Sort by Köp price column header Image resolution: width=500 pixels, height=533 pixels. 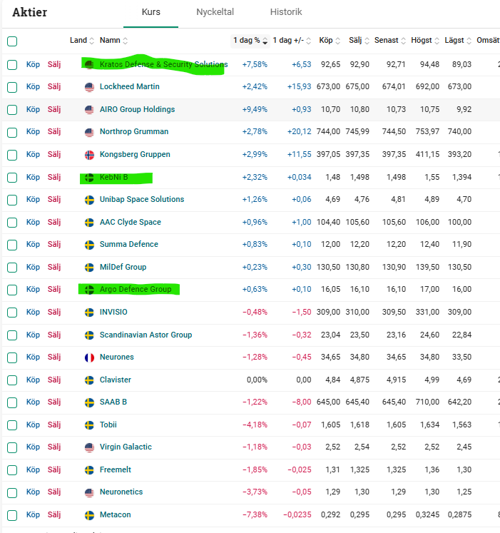[330, 41]
